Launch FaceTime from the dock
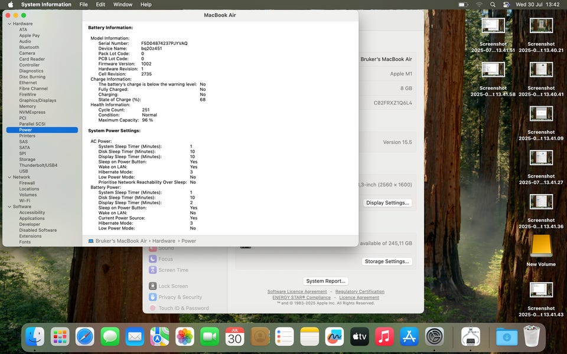This screenshot has width=567, height=354. pyautogui.click(x=210, y=337)
